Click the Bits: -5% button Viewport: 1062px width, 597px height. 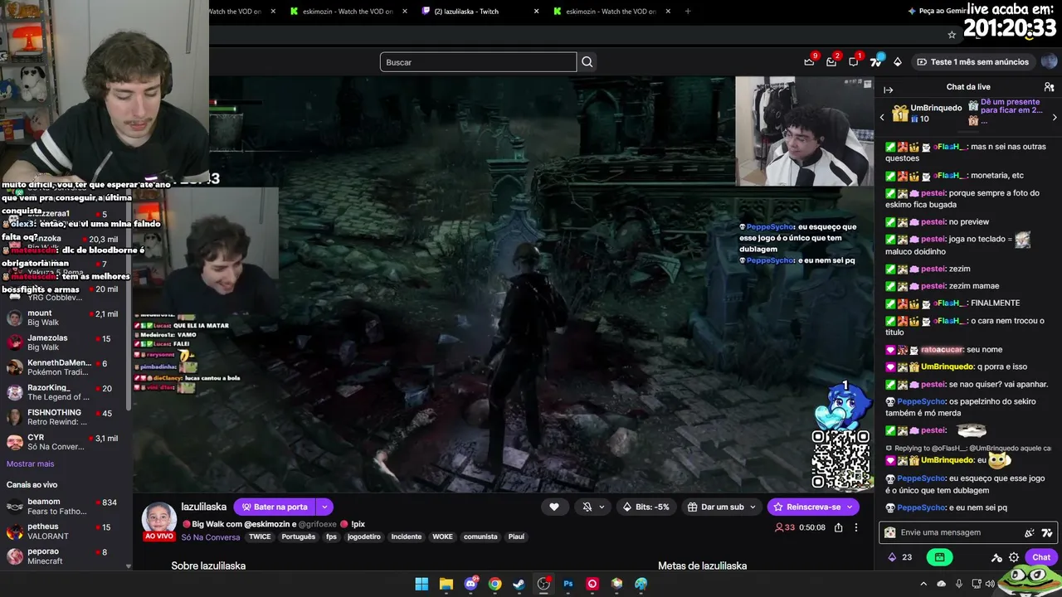pos(645,507)
